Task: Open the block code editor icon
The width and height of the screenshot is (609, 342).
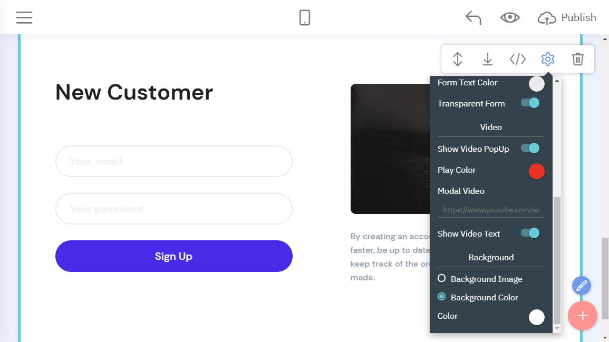Action: pos(518,59)
